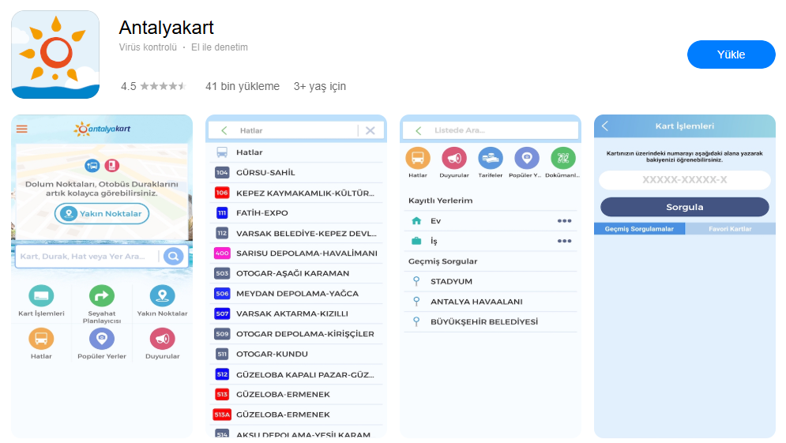Open the Antalyakart sun app icon
This screenshot has width=786, height=443.
[x=55, y=54]
